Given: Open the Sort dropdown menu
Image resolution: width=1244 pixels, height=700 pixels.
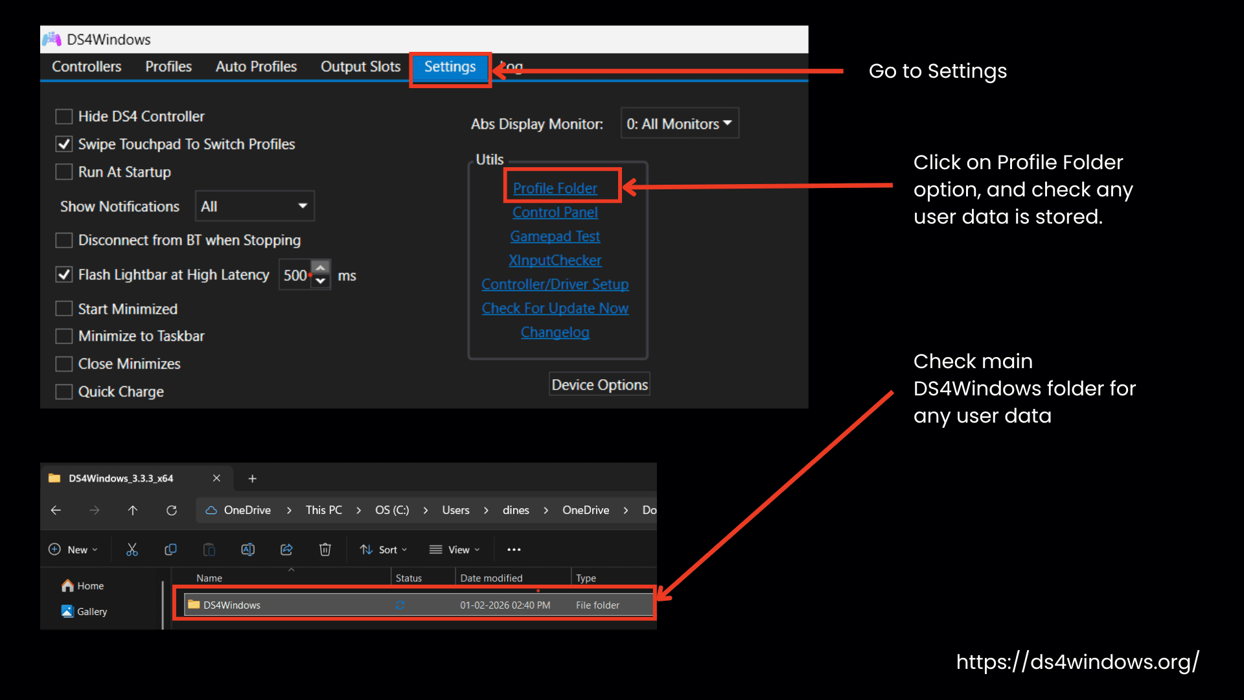Looking at the screenshot, I should tap(384, 550).
